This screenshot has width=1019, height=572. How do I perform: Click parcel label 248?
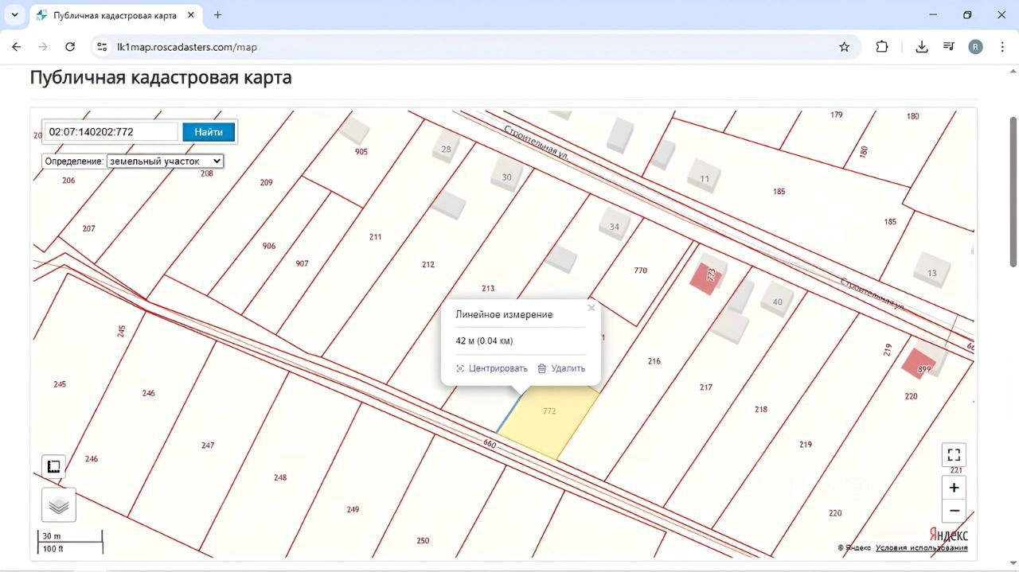(x=280, y=477)
